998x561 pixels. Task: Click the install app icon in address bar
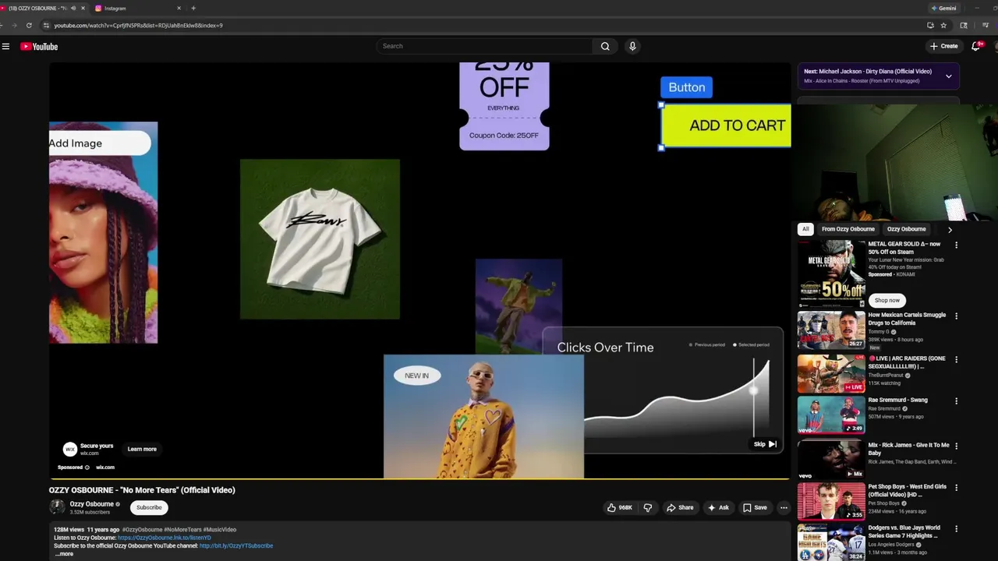tap(930, 25)
